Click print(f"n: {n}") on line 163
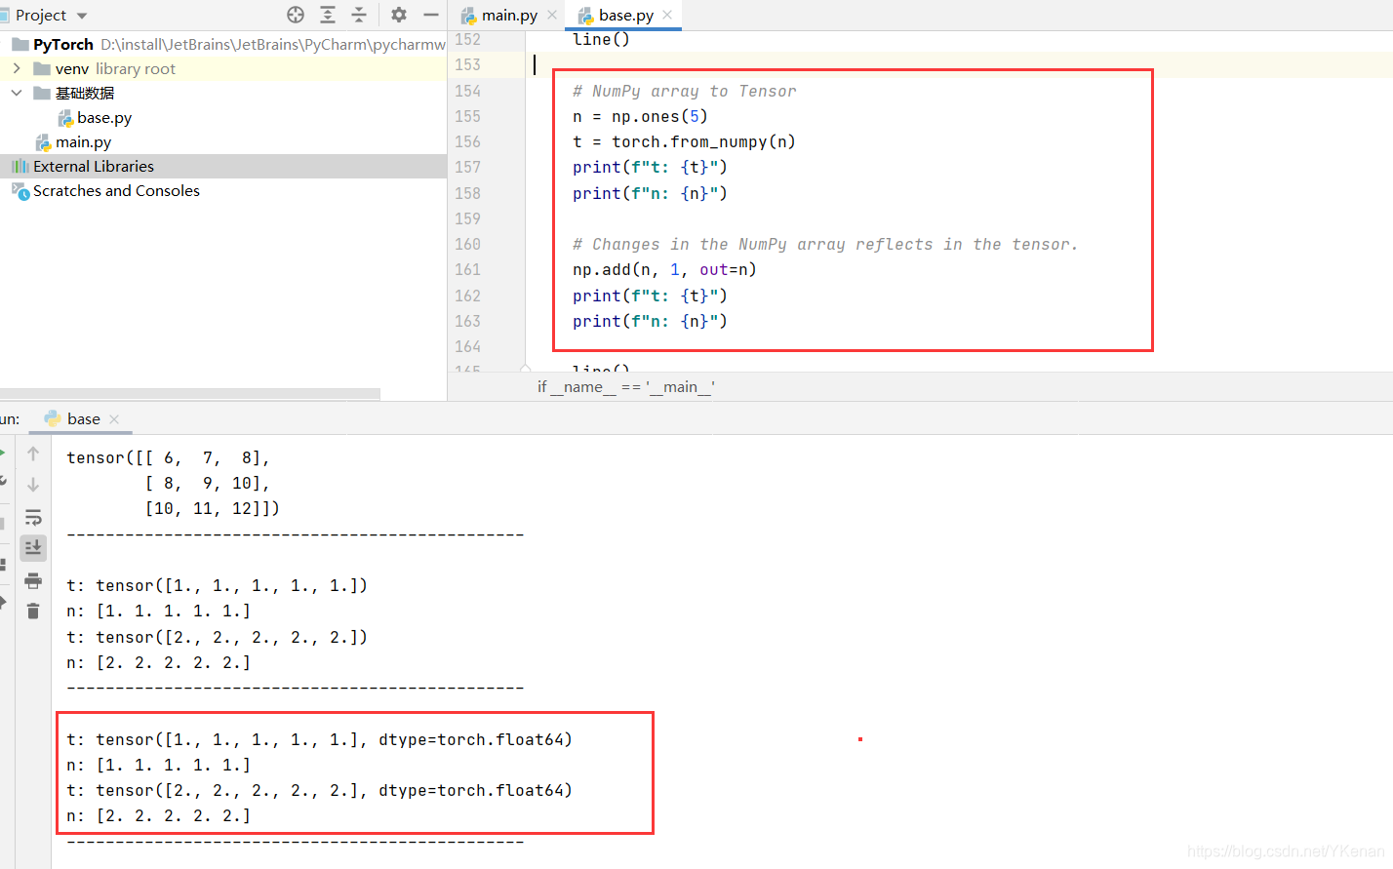This screenshot has height=869, width=1393. 650,321
